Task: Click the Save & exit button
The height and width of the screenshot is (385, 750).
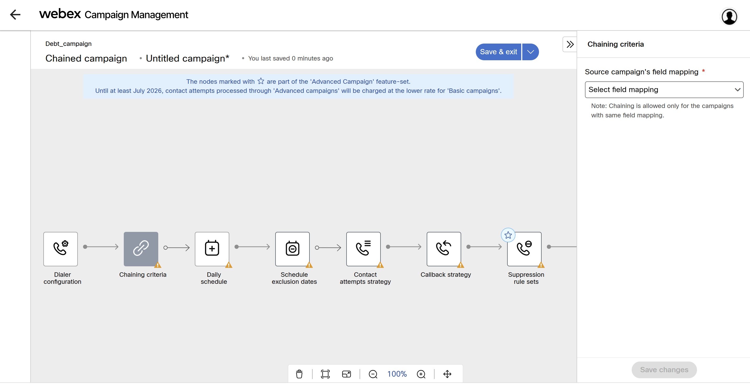Action: pos(498,52)
